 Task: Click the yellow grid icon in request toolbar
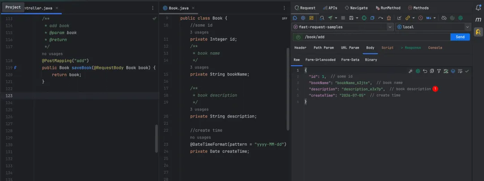coord(311,18)
